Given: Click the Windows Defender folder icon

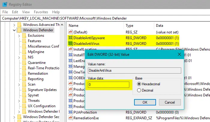Looking at the screenshot, I should pyautogui.click(x=19, y=30).
